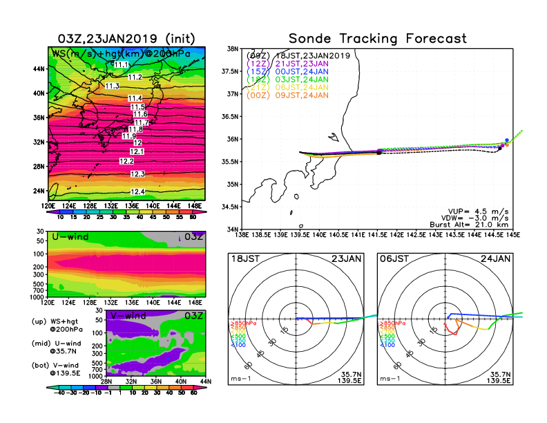Viewport: 547px width, 423px height.
Task: Click the '148E' longitude label under top-left map
Action: (x=195, y=206)
